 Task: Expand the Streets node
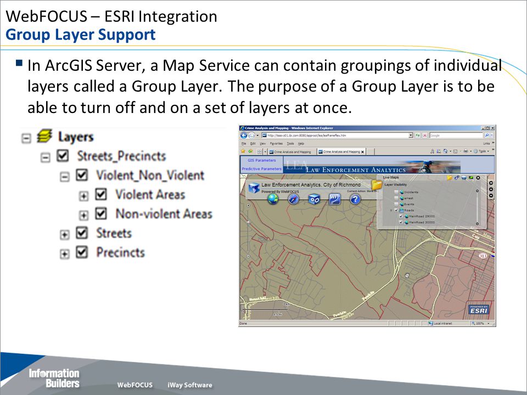[x=64, y=235]
